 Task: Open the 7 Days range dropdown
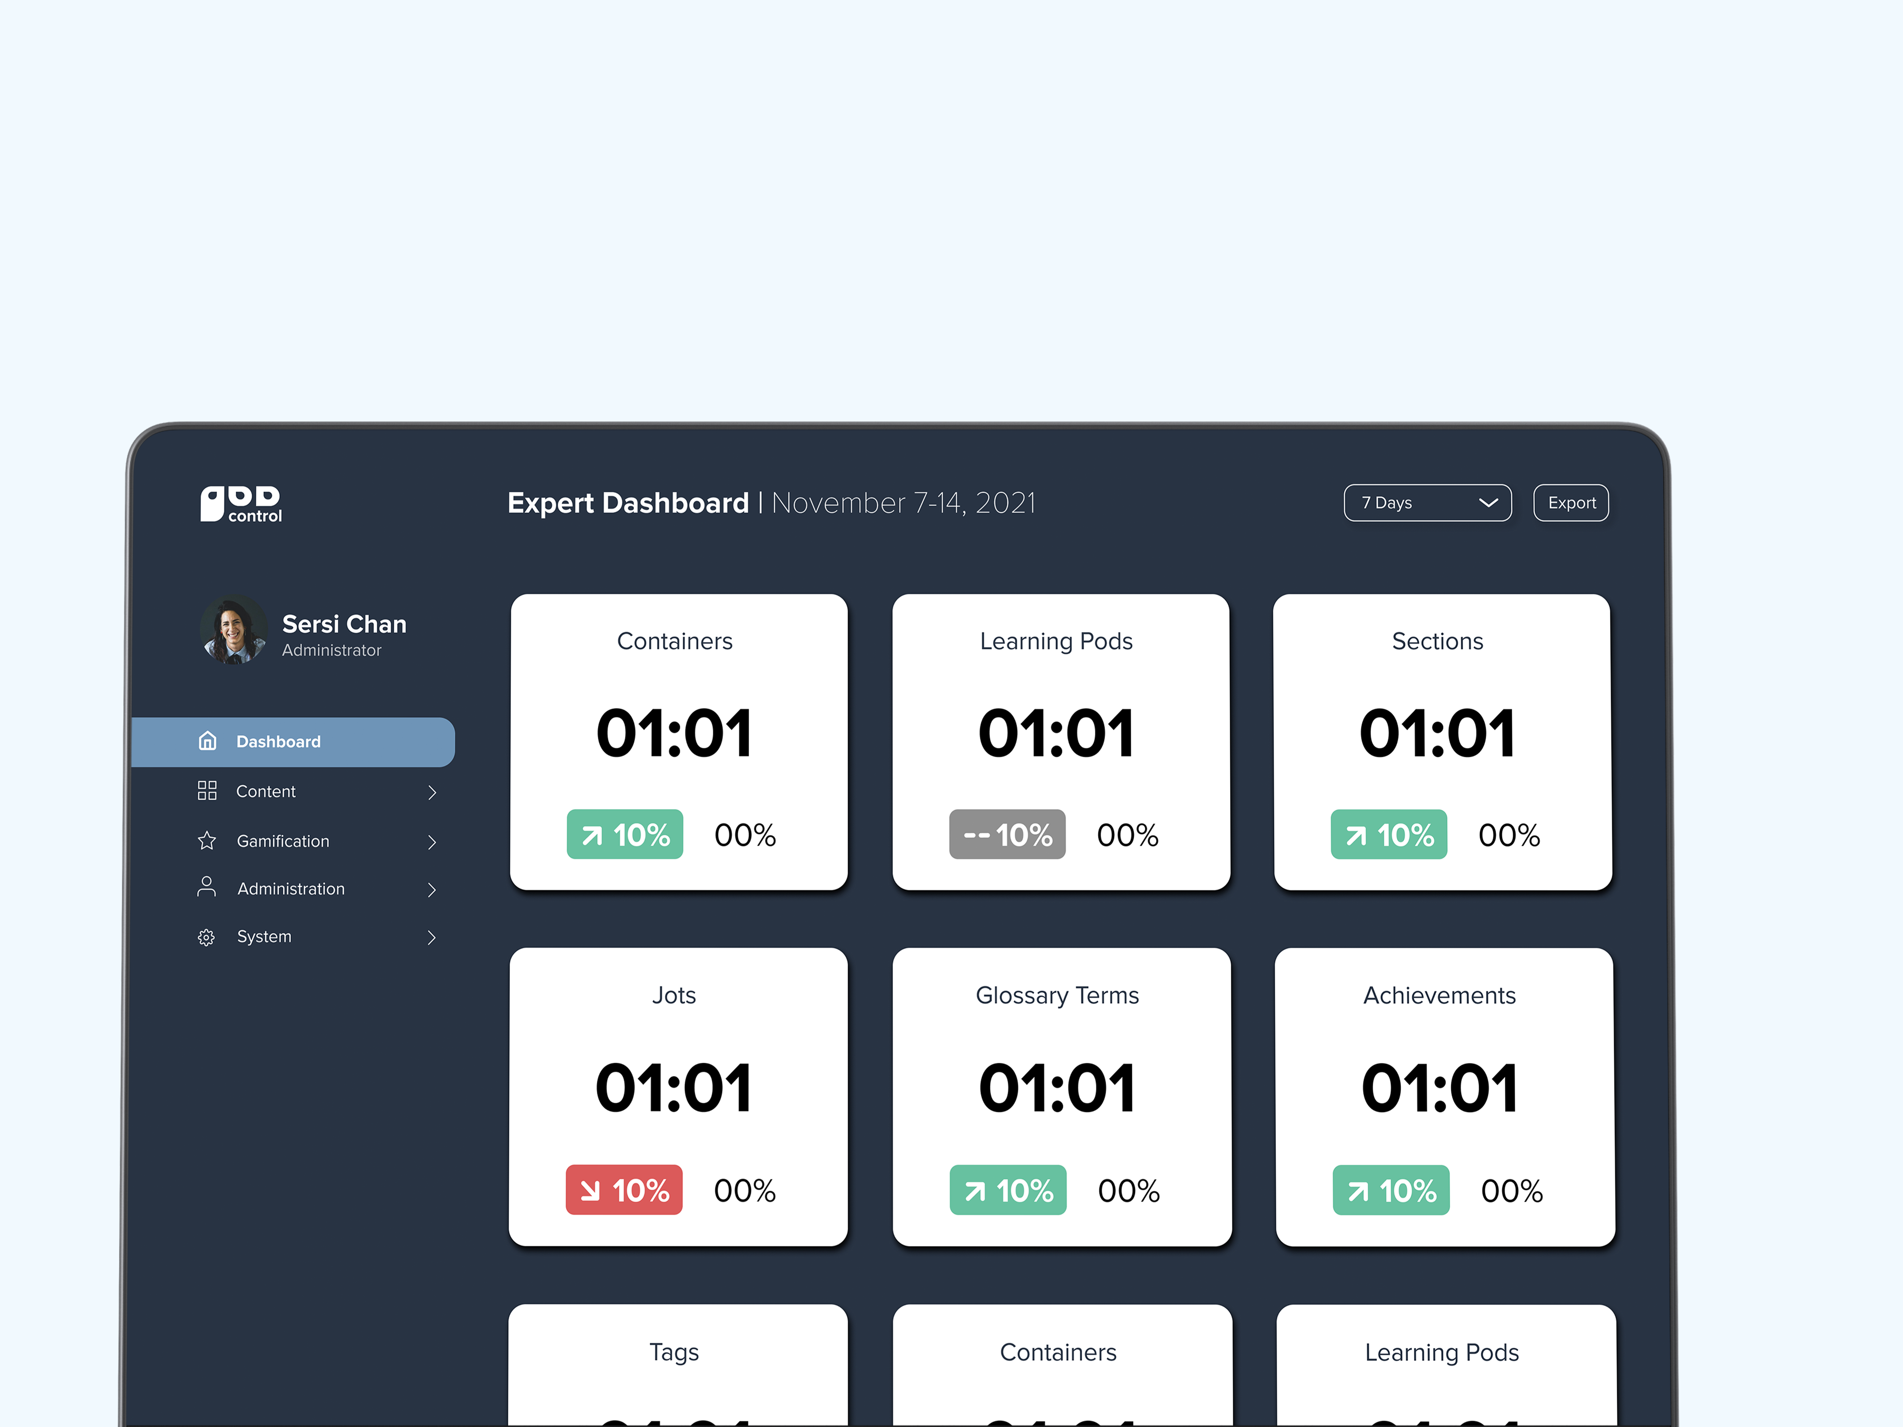(x=1427, y=503)
